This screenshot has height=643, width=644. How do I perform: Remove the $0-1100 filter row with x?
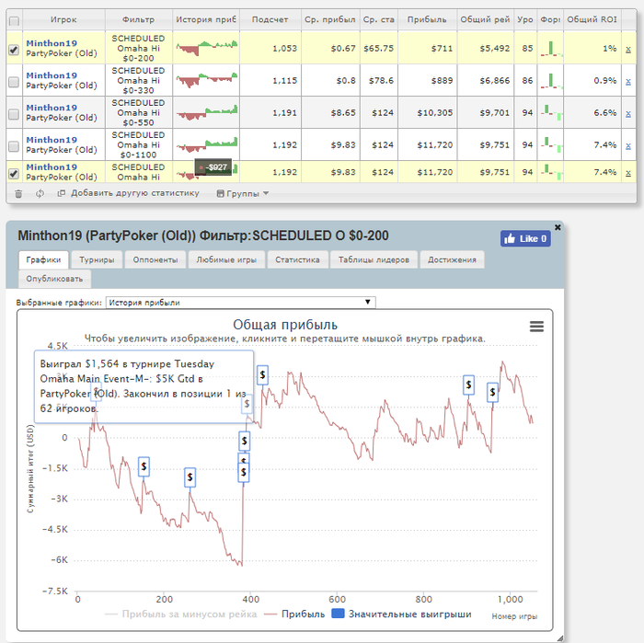pyautogui.click(x=628, y=145)
